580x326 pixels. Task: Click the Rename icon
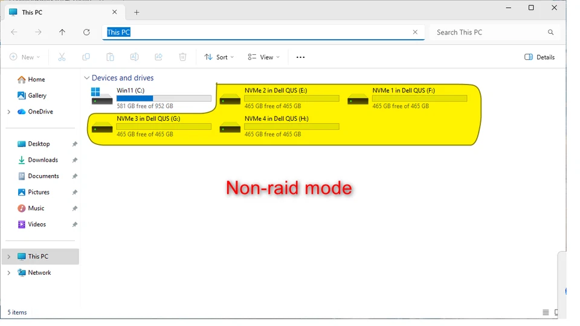134,57
